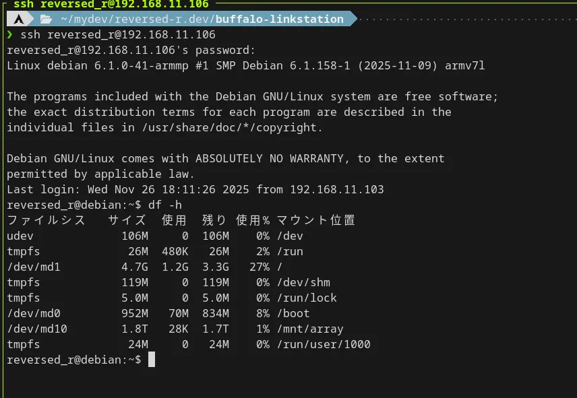Click the folder icon in the prompt bar

click(46, 19)
